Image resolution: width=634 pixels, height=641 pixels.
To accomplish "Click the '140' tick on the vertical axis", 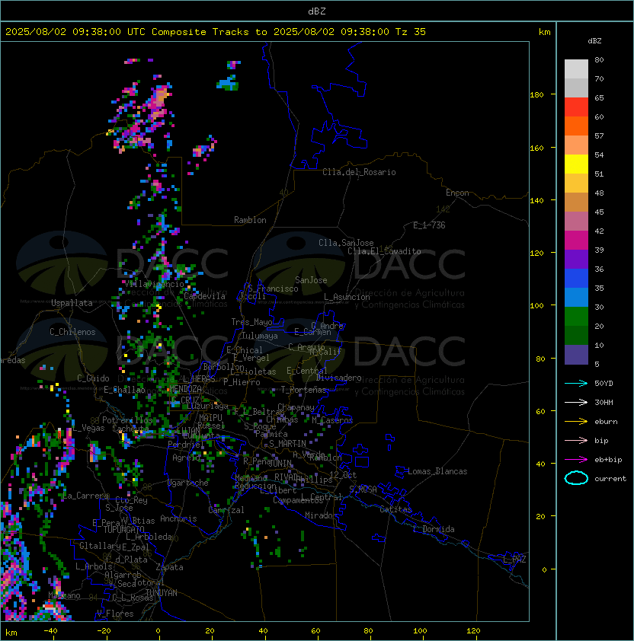I will tap(536, 201).
